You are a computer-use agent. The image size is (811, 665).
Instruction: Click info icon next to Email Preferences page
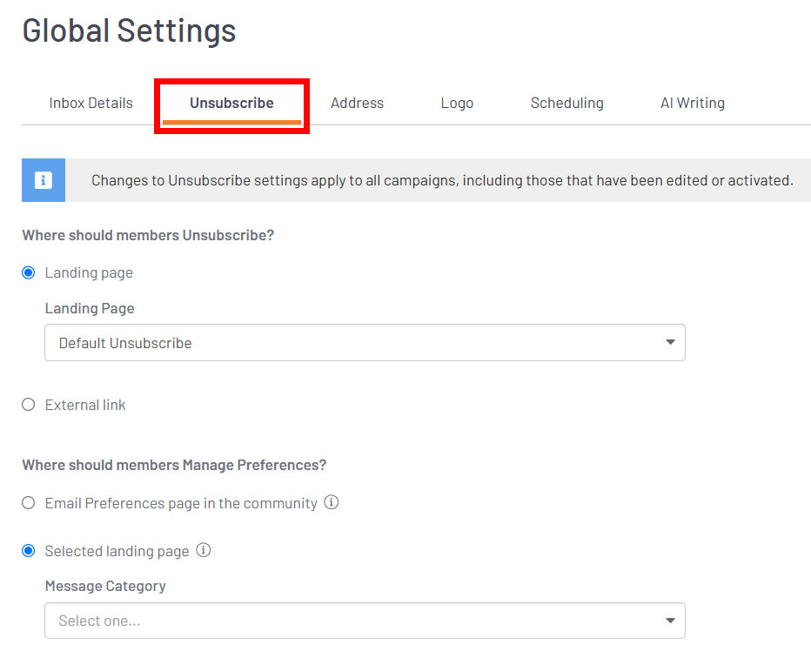point(332,502)
